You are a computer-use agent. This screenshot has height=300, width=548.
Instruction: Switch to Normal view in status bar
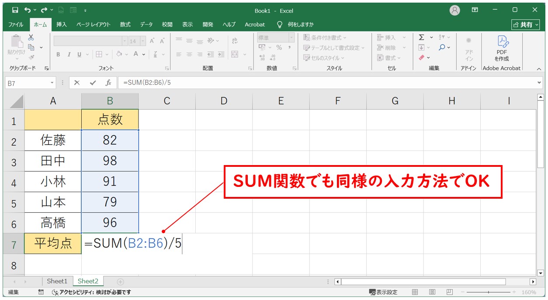(415, 292)
